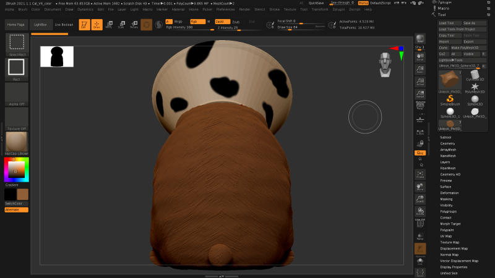Toggle Live Boolean rendering
Screen dimensions: 495x278
[64, 24]
